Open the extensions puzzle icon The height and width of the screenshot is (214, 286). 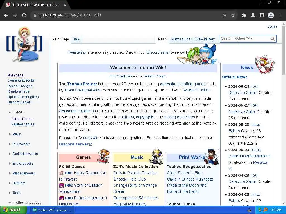pos(244,16)
